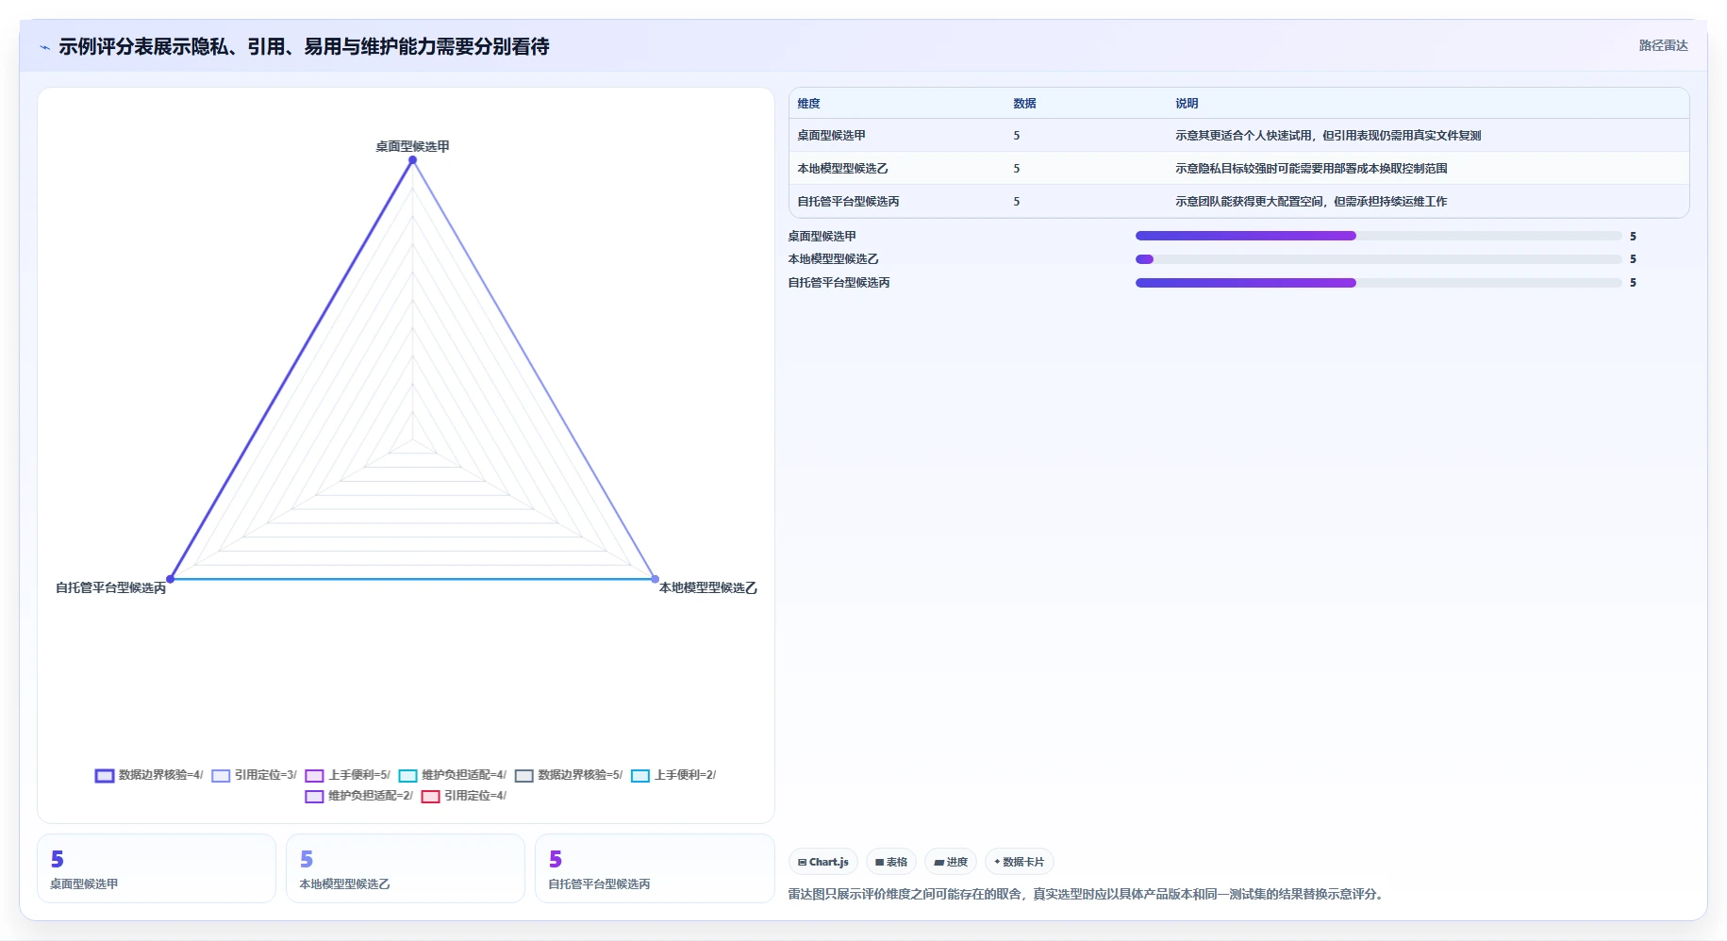Open the 桌面型候选甲 data card
Image resolution: width=1727 pixels, height=941 pixels.
[x=157, y=868]
